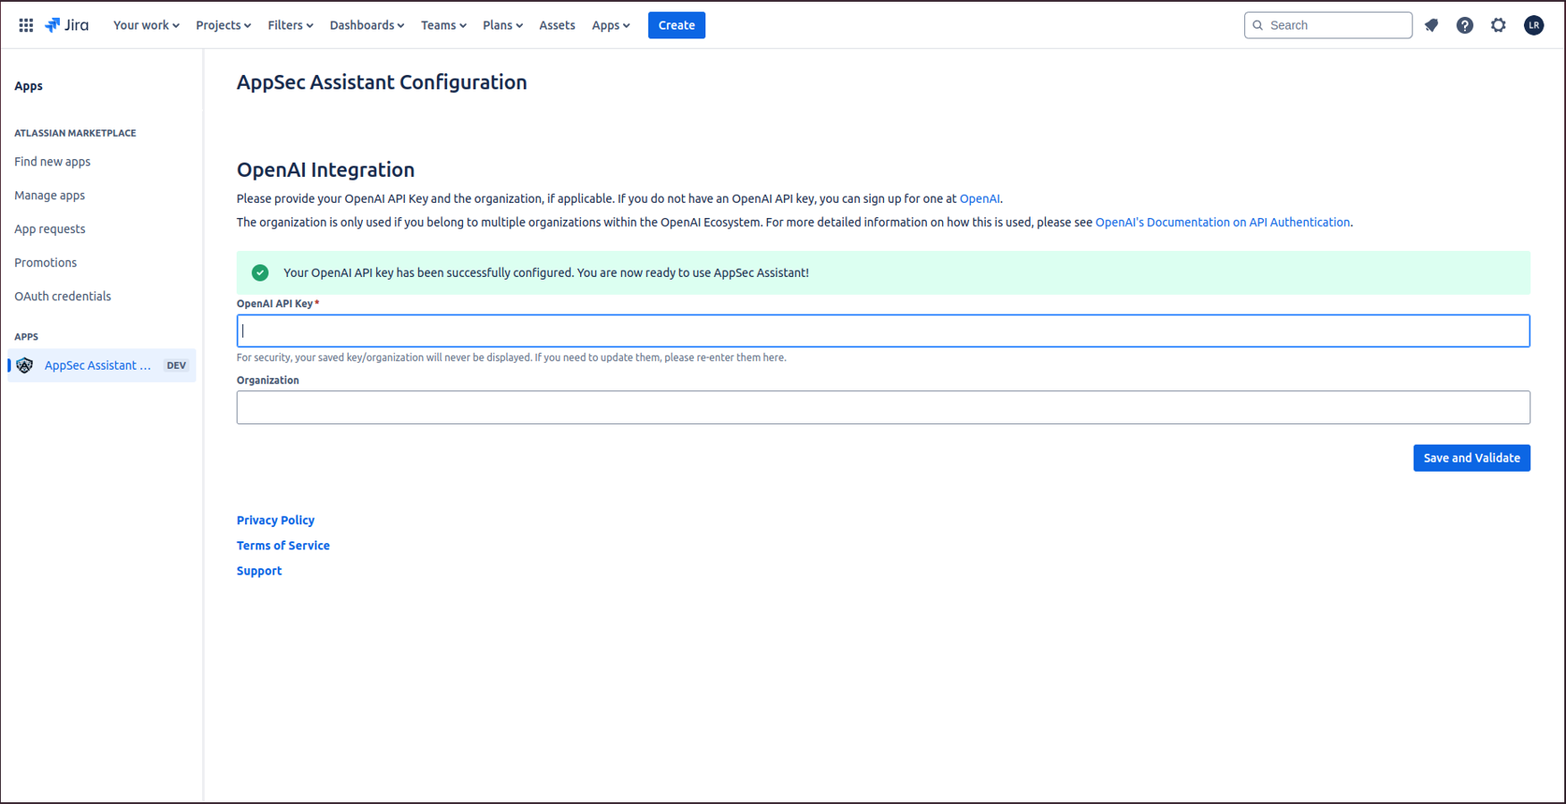Open the app switcher grid icon
Screen dimensions: 1566x804
point(26,25)
